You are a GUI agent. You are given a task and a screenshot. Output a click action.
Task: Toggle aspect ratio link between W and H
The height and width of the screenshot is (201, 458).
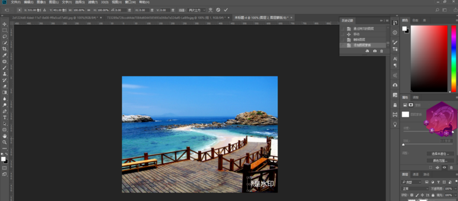[89, 10]
